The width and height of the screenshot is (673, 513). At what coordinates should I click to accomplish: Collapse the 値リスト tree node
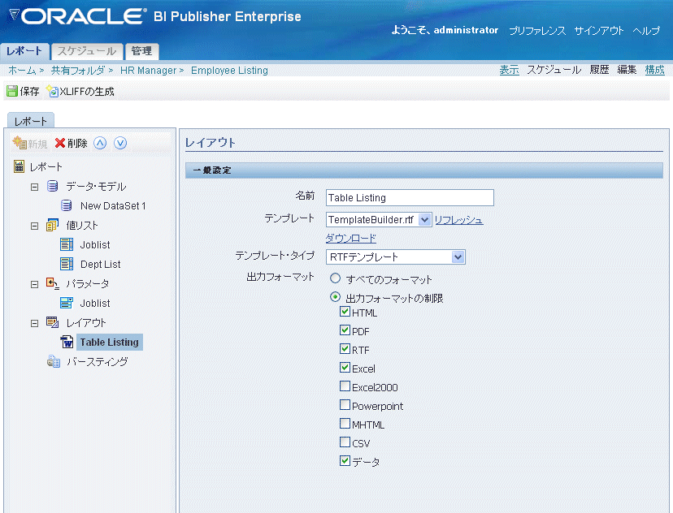pyautogui.click(x=34, y=226)
